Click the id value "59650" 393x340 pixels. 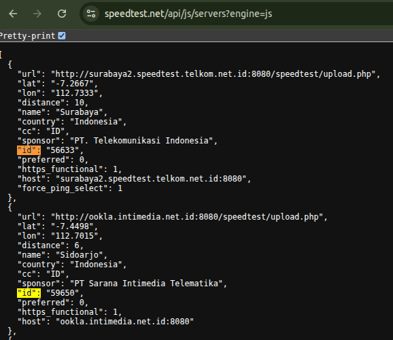(x=63, y=293)
